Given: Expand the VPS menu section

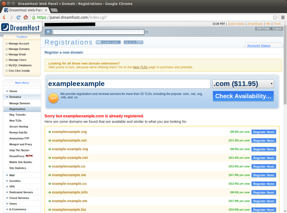Looking at the screenshot, I should point(7,186).
